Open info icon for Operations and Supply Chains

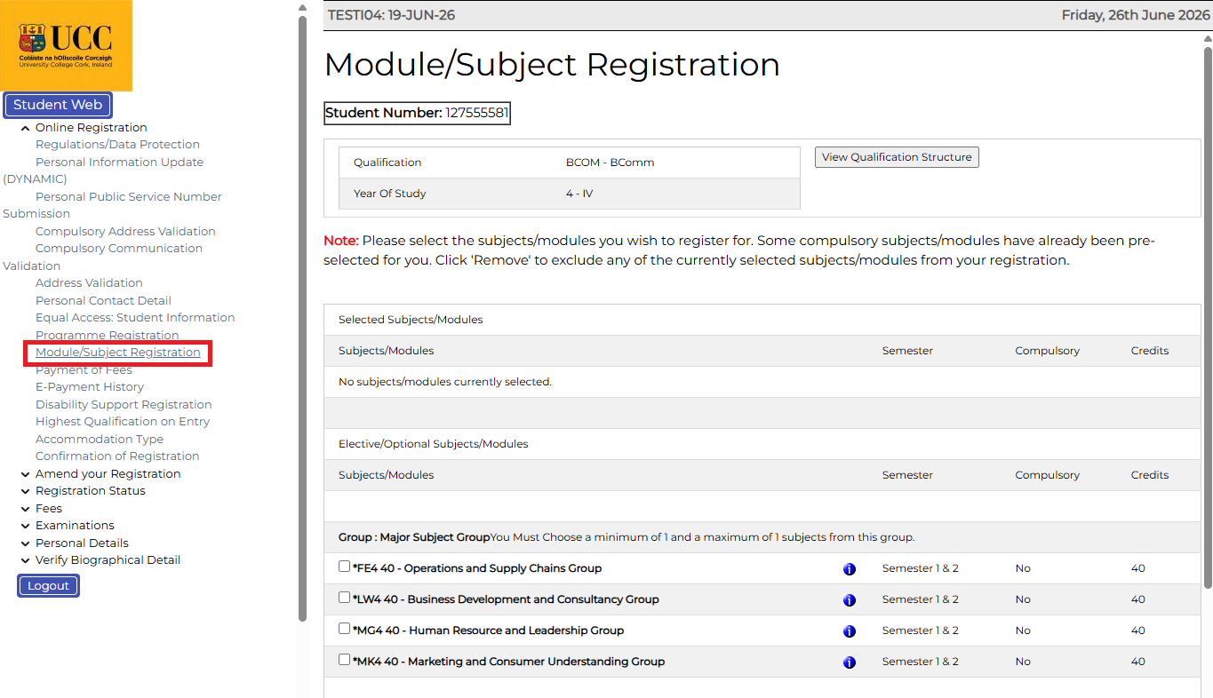[x=850, y=569]
